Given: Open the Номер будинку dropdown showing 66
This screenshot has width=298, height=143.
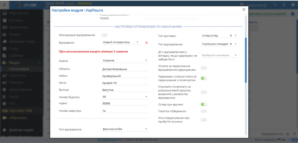Looking at the screenshot, I should pyautogui.click(x=125, y=97).
